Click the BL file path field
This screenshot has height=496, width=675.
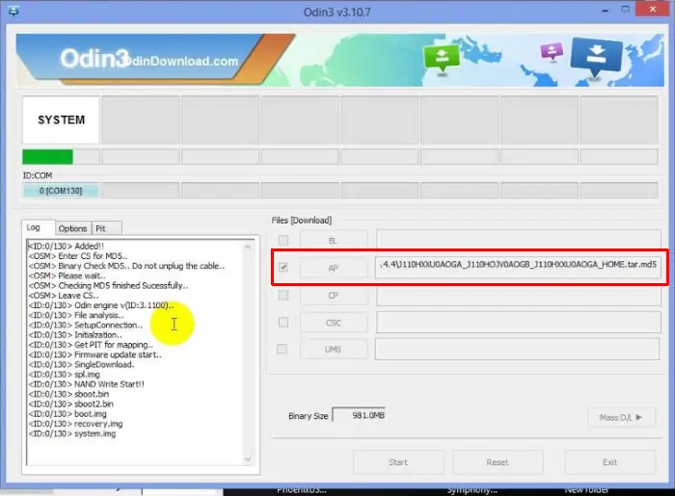(x=519, y=239)
